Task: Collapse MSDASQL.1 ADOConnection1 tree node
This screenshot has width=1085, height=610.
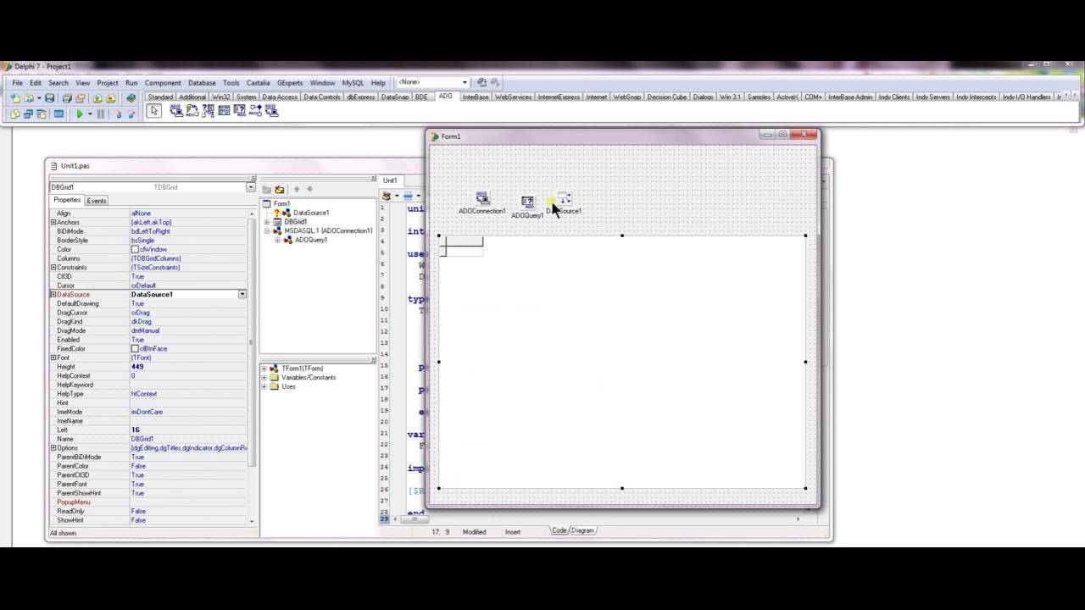Action: [267, 230]
